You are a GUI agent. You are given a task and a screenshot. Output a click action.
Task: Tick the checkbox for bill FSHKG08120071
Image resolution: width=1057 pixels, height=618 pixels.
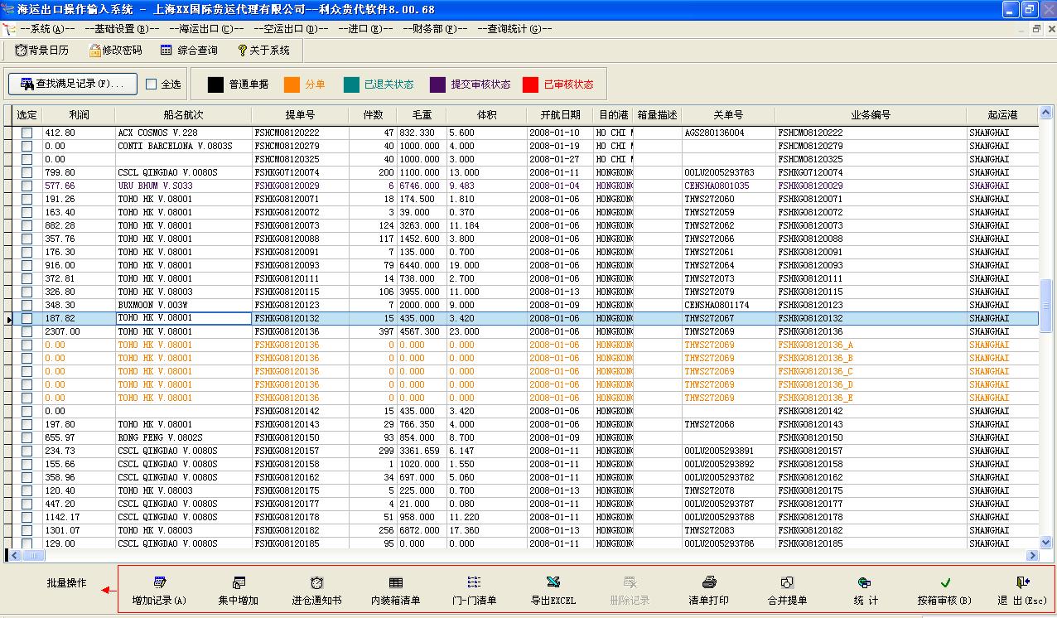pyautogui.click(x=27, y=199)
